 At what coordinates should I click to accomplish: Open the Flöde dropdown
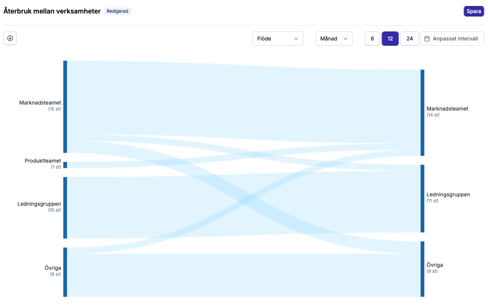[278, 39]
